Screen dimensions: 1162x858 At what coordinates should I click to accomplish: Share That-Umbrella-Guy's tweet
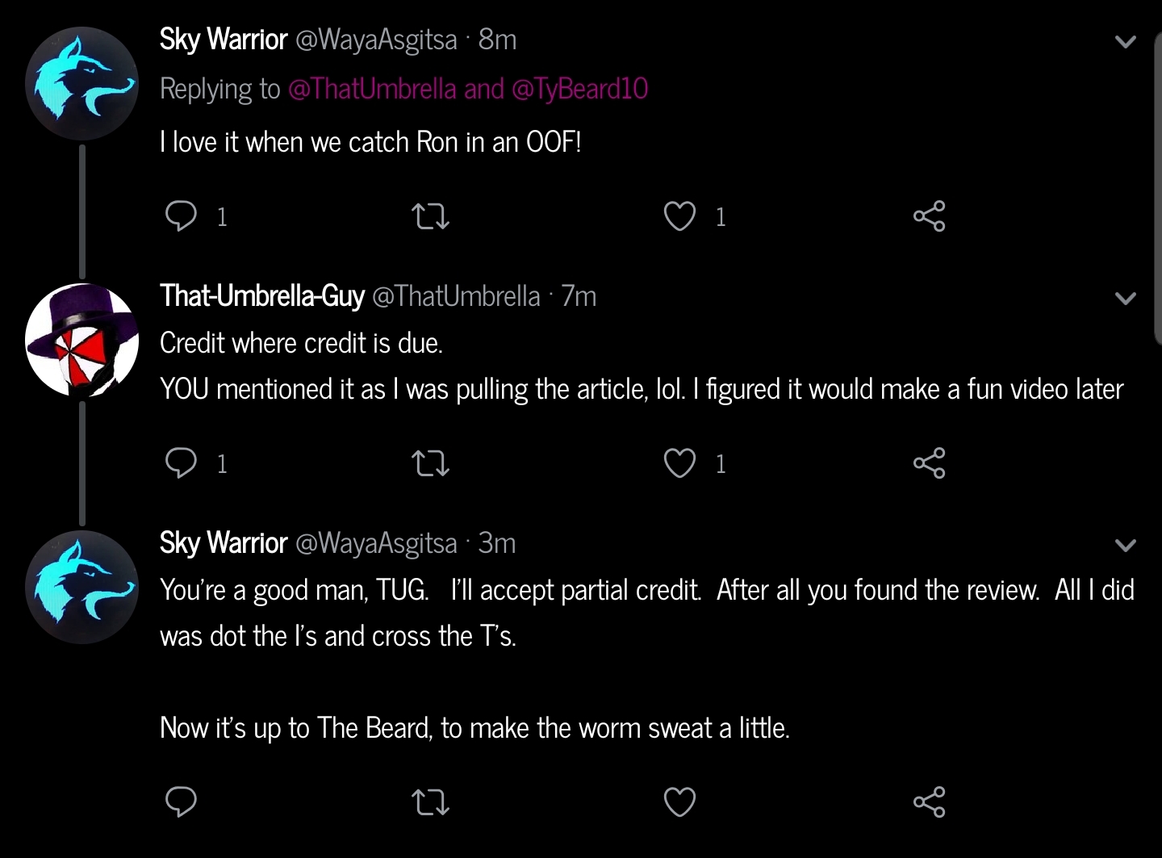pyautogui.click(x=929, y=463)
